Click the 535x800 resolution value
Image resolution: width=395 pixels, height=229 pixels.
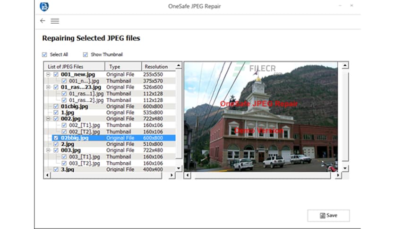coord(153,113)
